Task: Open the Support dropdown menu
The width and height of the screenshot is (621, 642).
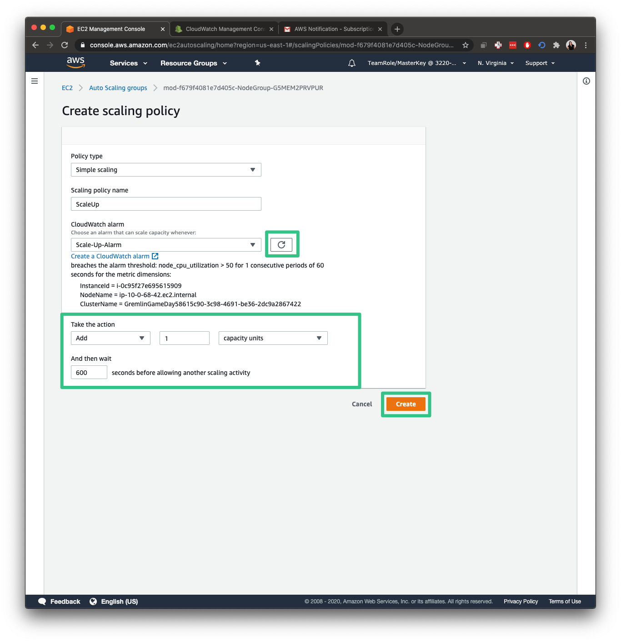Action: point(540,63)
